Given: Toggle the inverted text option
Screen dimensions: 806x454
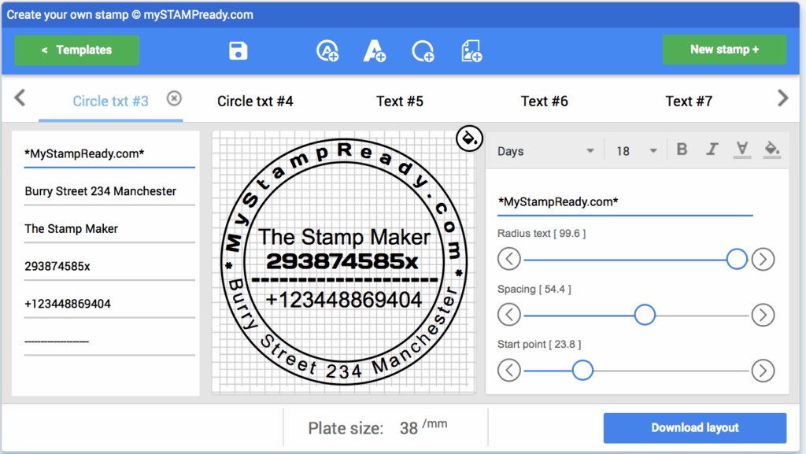Looking at the screenshot, I should tap(741, 150).
